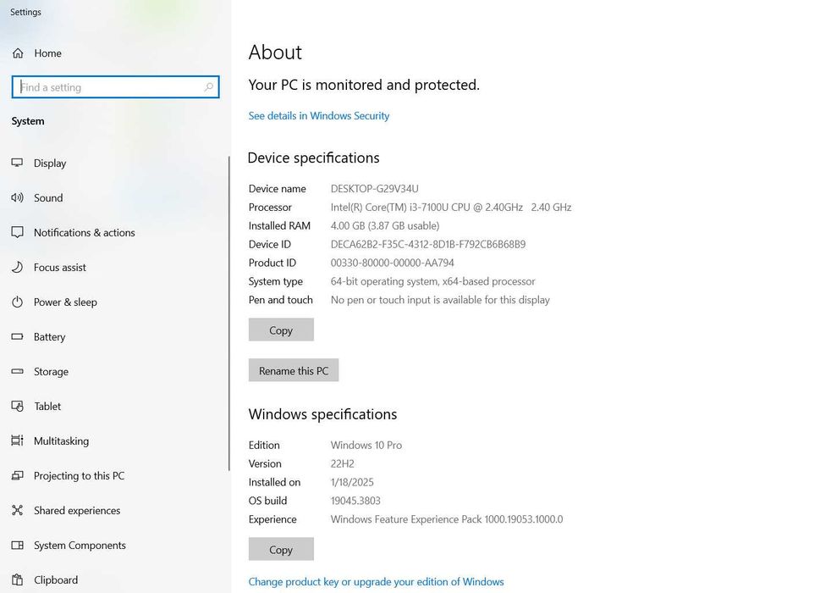This screenshot has height=593, width=820.
Task: Click the Tablet icon
Action: pos(17,406)
